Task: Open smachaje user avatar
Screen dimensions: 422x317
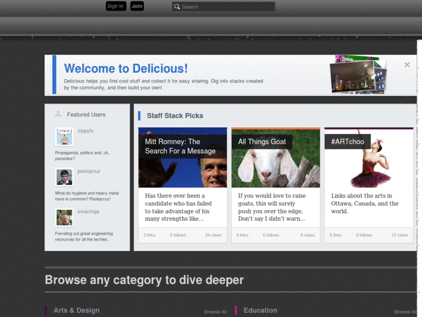Action: pyautogui.click(x=64, y=217)
